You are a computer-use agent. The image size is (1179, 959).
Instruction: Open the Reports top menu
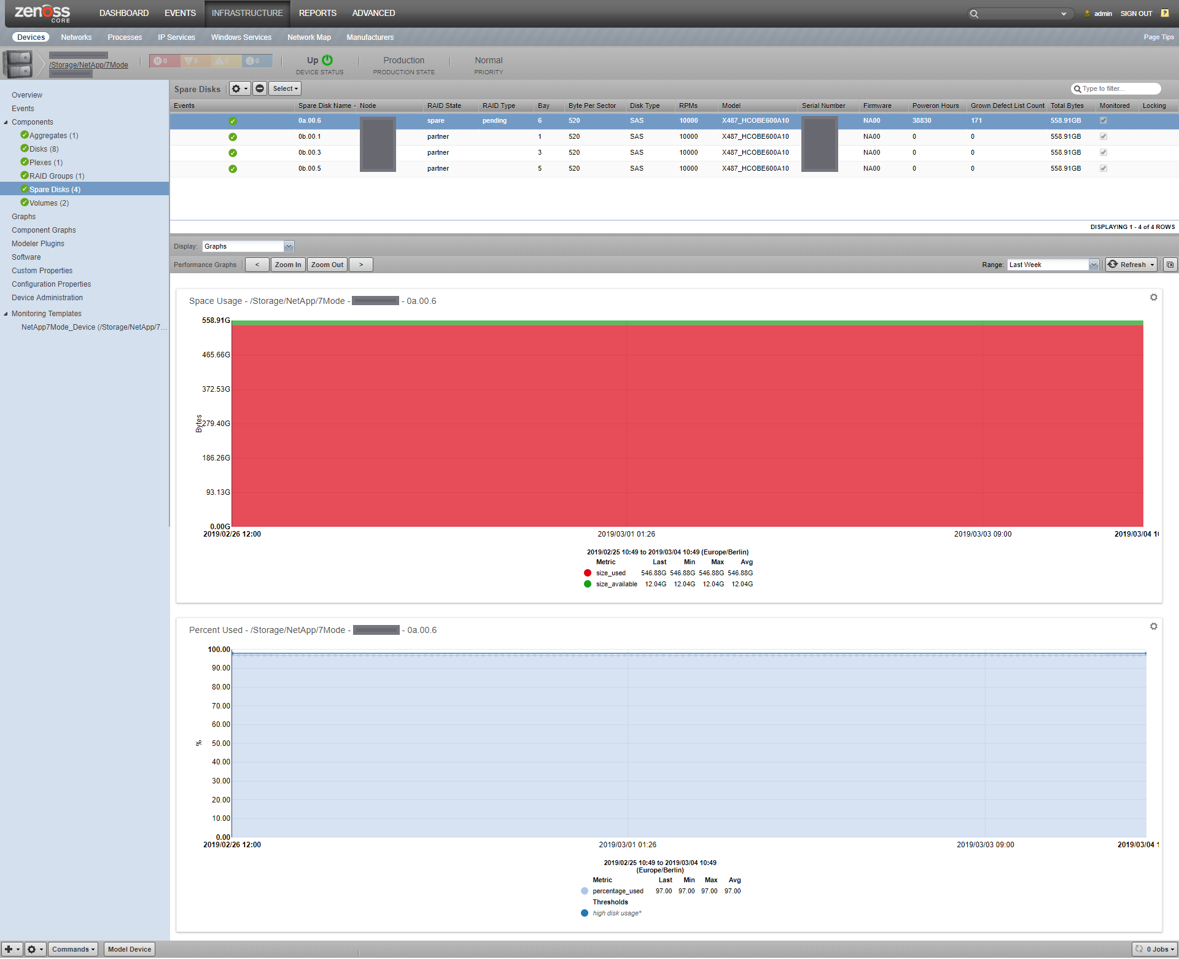(317, 14)
